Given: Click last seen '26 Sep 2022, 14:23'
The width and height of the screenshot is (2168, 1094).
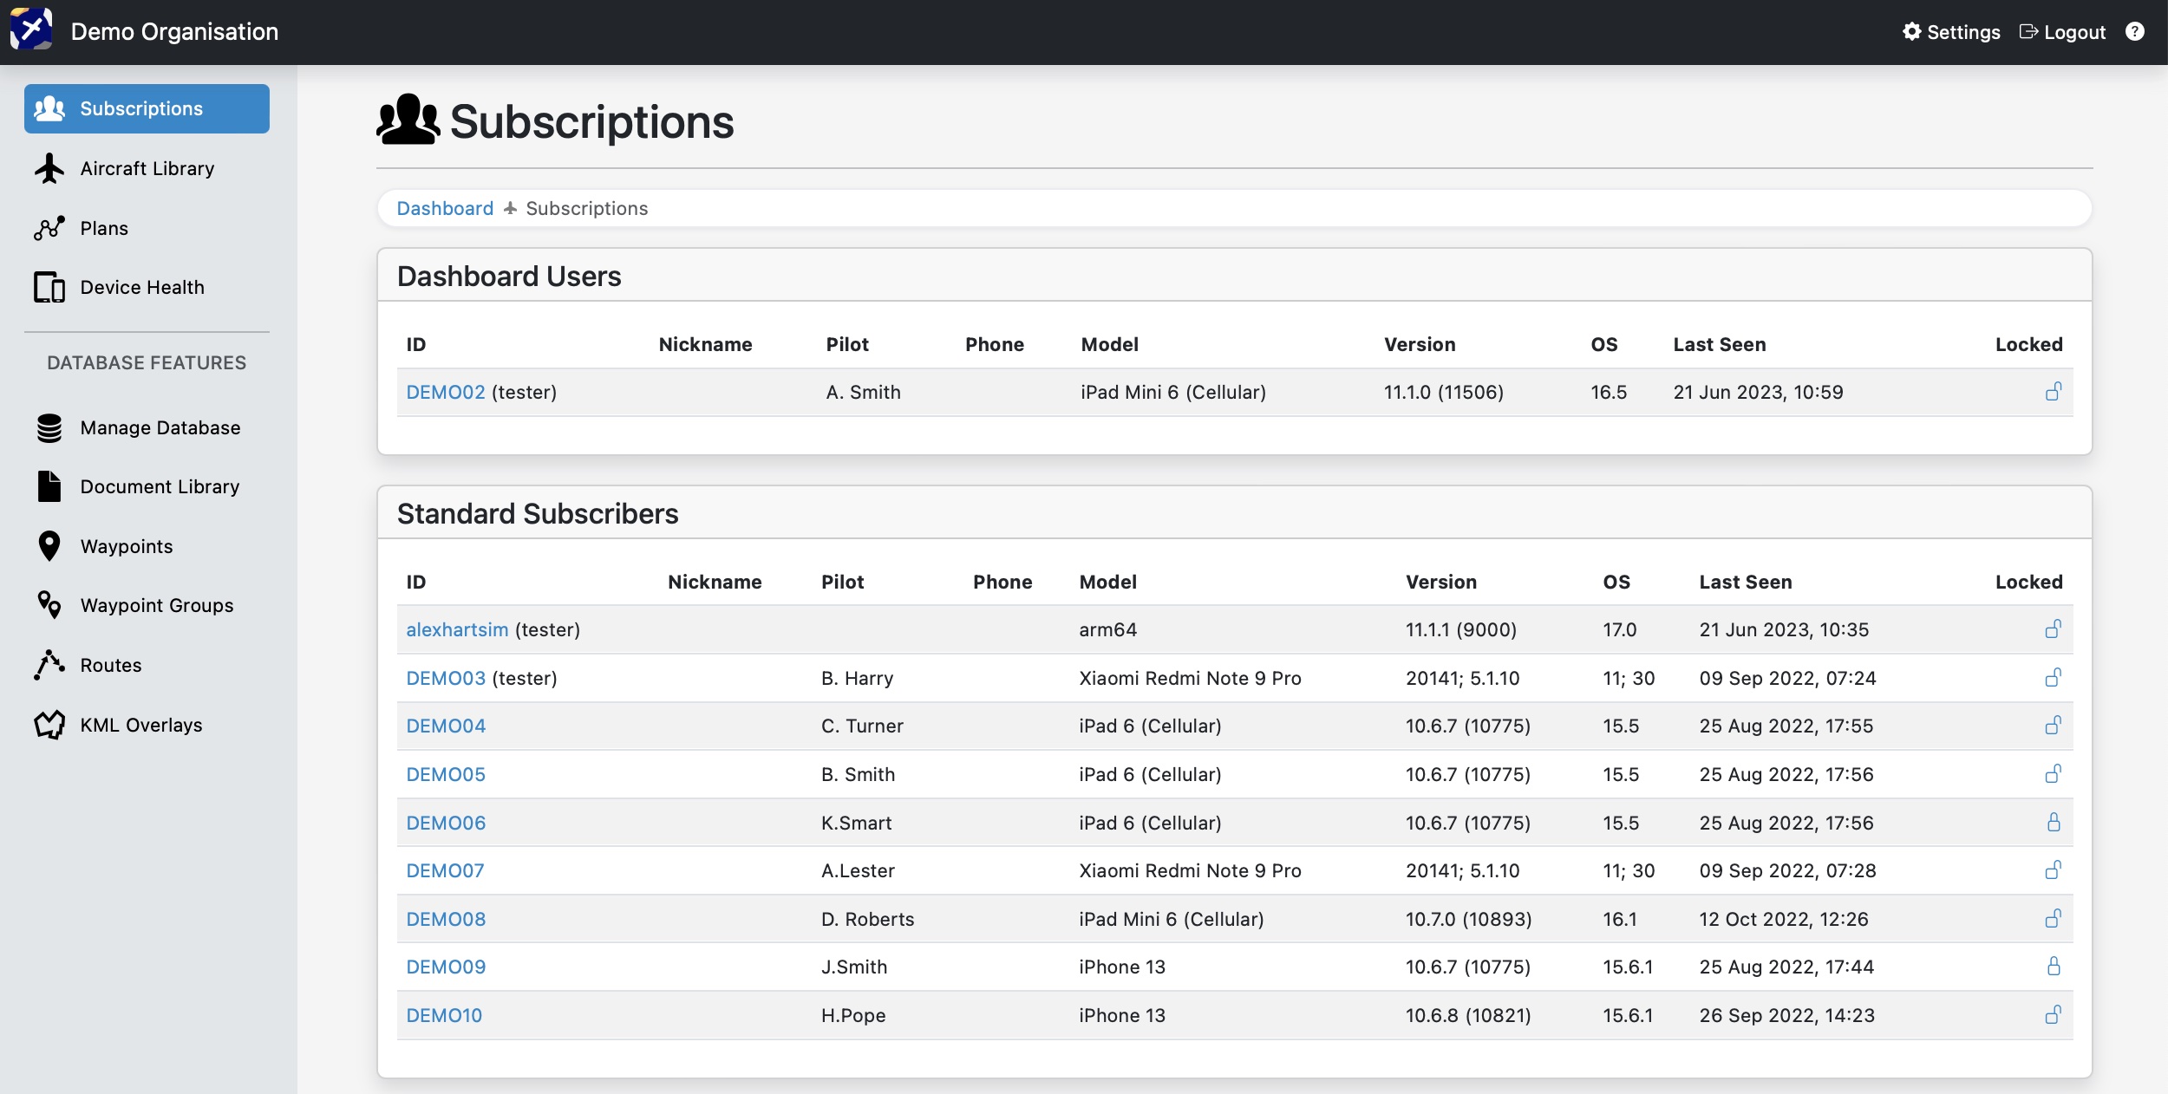Looking at the screenshot, I should (1786, 1015).
